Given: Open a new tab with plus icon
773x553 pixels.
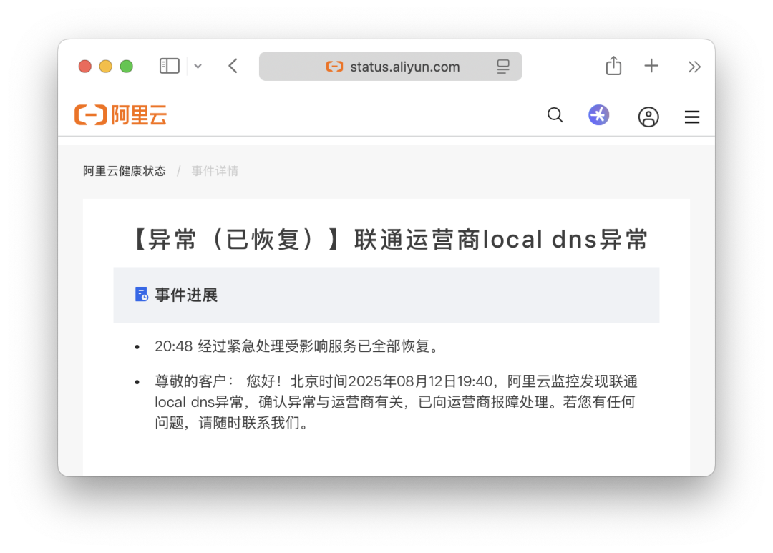Looking at the screenshot, I should pyautogui.click(x=651, y=66).
